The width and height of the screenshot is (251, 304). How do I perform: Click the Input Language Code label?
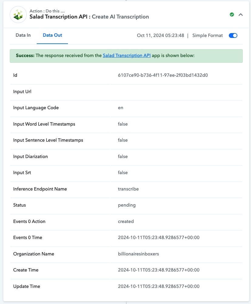coord(36,108)
